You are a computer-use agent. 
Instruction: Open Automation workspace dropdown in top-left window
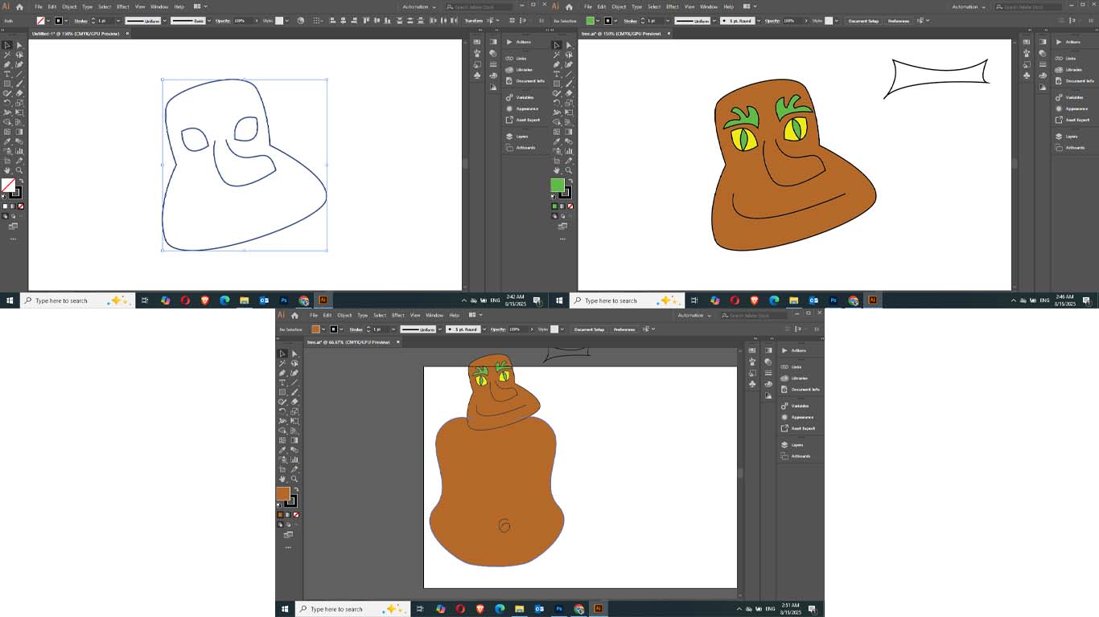click(419, 6)
